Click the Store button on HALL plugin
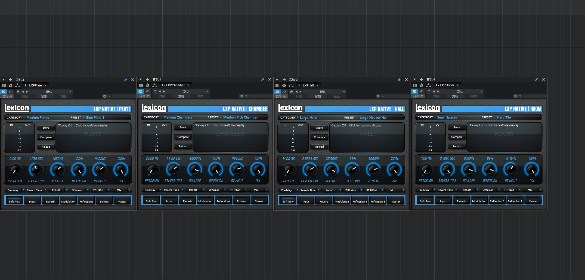Image resolution: width=585 pixels, height=280 pixels. (319, 127)
